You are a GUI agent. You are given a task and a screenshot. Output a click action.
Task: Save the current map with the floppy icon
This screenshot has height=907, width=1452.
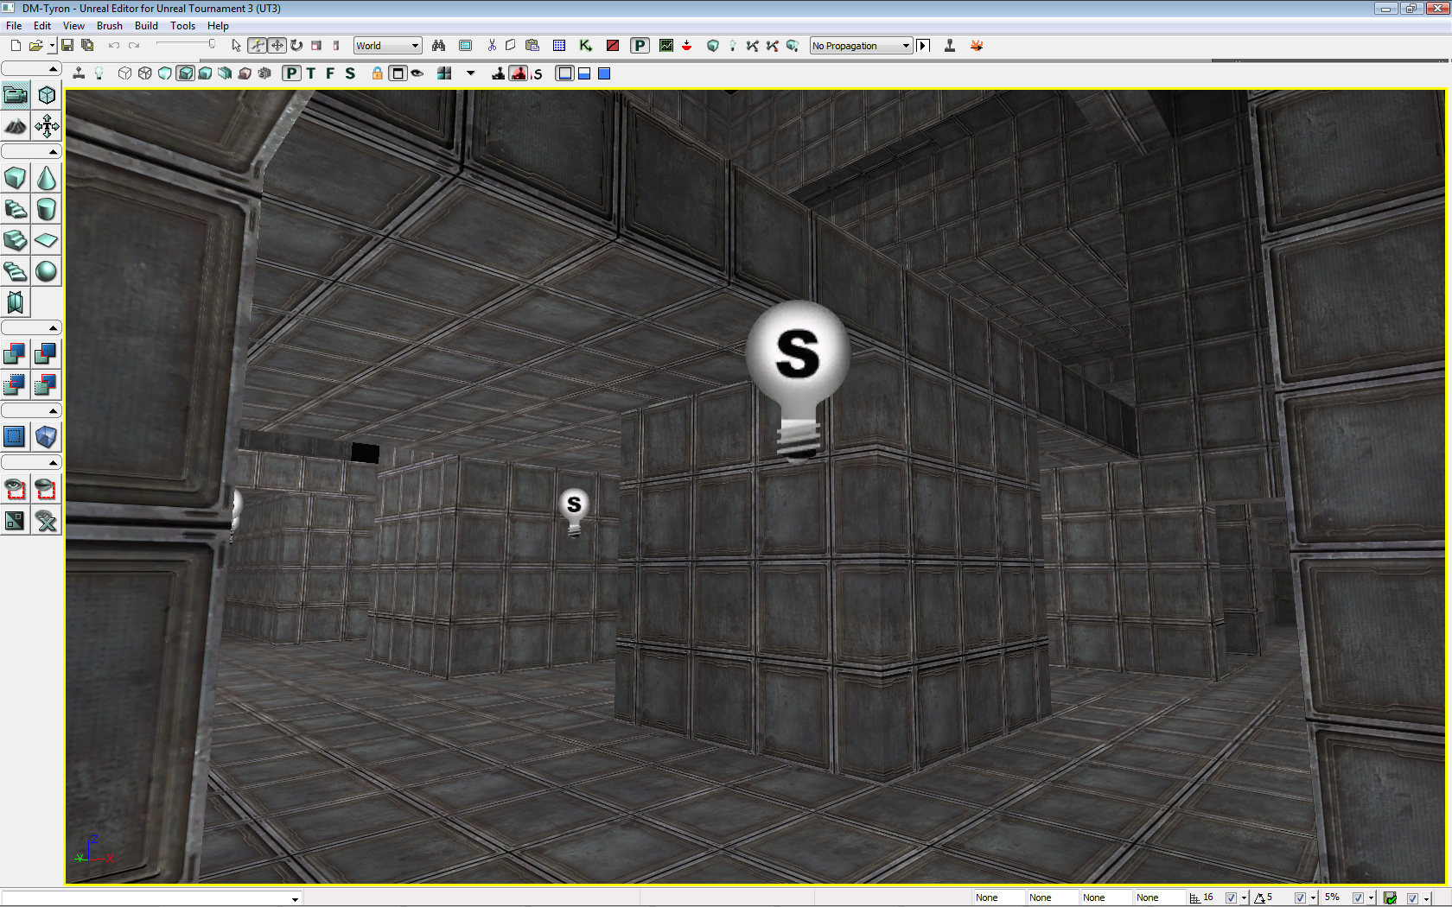(x=67, y=46)
